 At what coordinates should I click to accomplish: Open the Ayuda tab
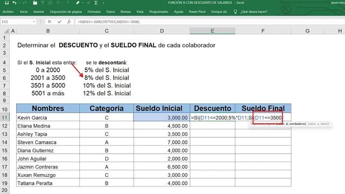pyautogui.click(x=178, y=12)
